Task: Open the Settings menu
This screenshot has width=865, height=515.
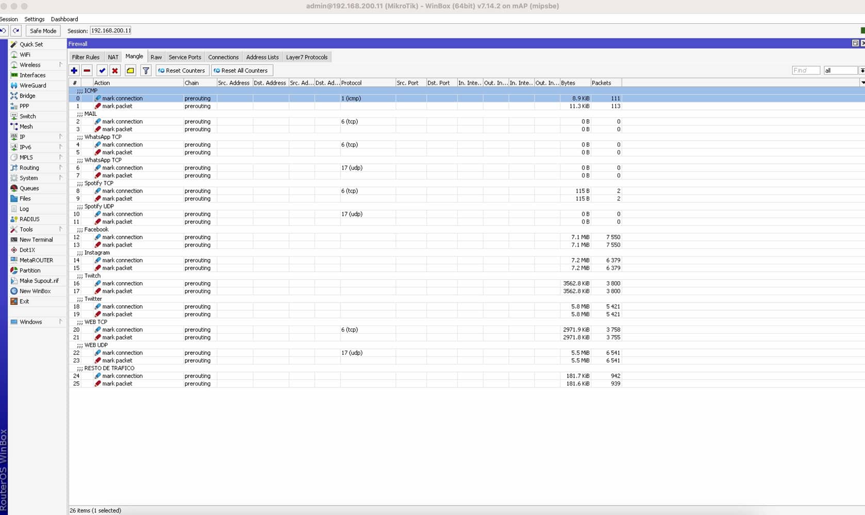Action: 34,19
